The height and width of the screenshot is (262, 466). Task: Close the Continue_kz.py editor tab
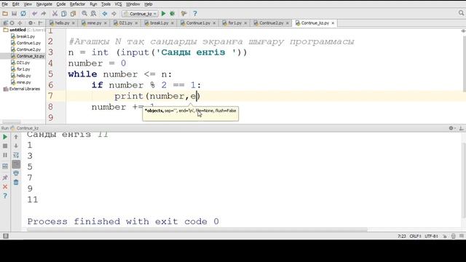333,23
